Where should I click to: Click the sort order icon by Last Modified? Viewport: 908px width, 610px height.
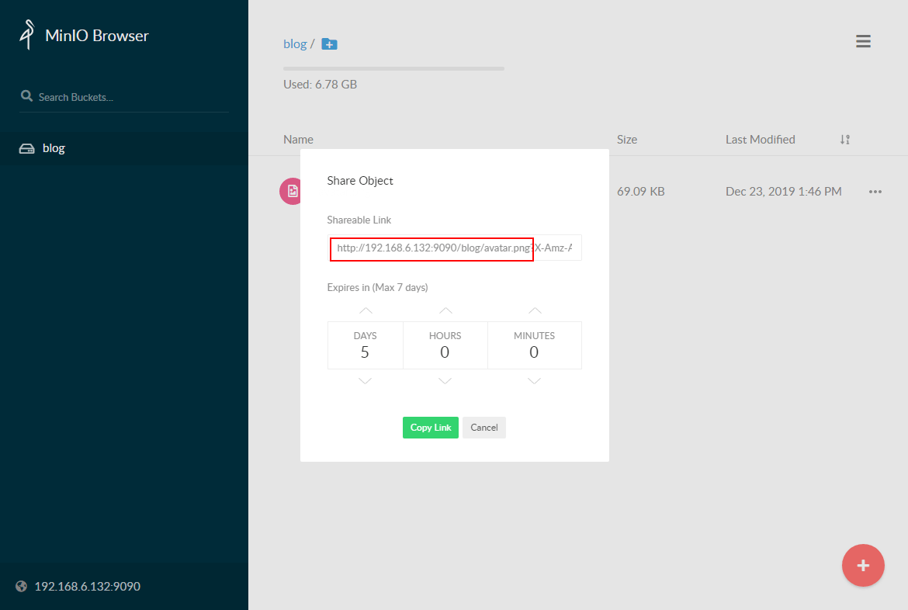[845, 140]
